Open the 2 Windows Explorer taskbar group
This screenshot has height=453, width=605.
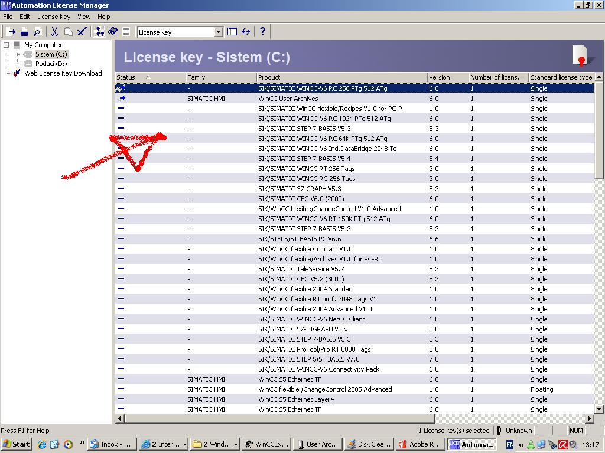pos(215,444)
